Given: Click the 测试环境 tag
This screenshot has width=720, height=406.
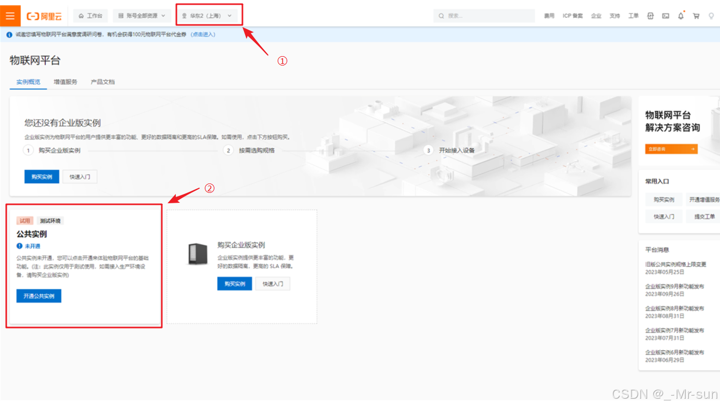Looking at the screenshot, I should 50,221.
